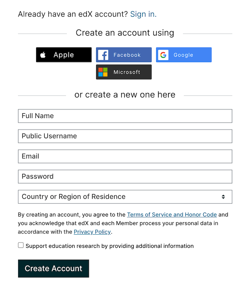Screen dimensions: 252x284
Task: Open the Privacy Policy link
Action: [x=92, y=232]
